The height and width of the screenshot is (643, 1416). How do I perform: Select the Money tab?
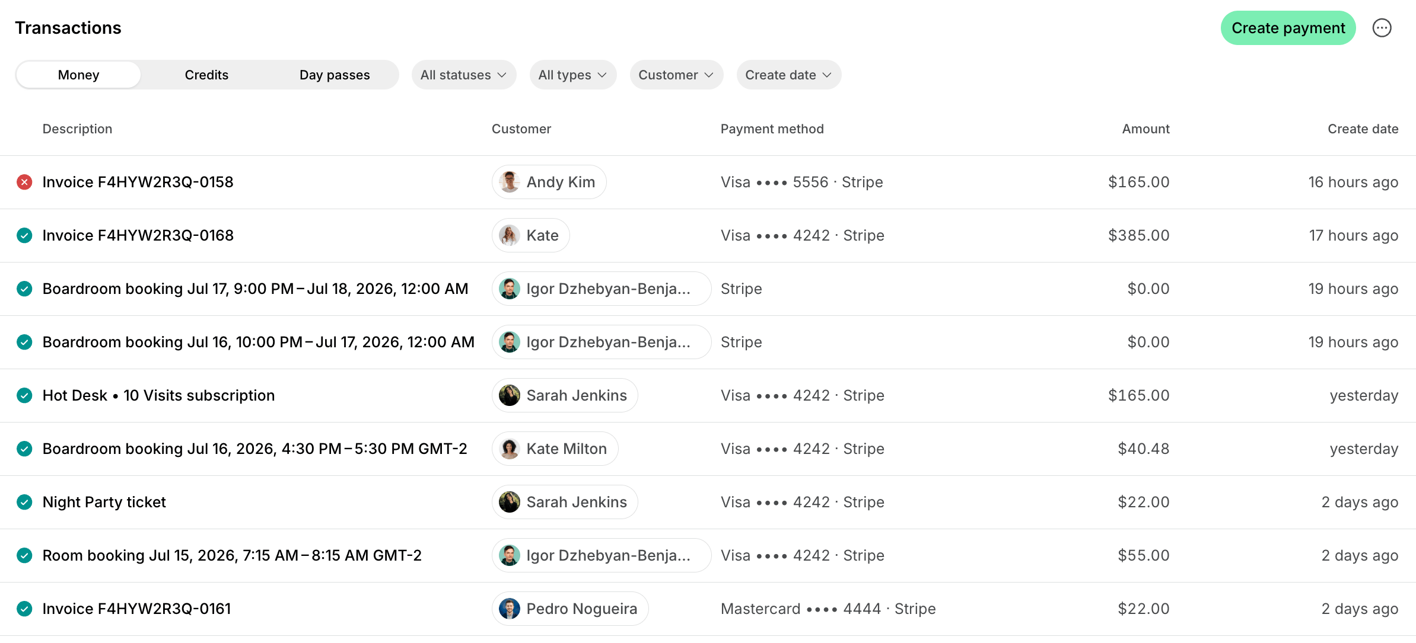(78, 75)
